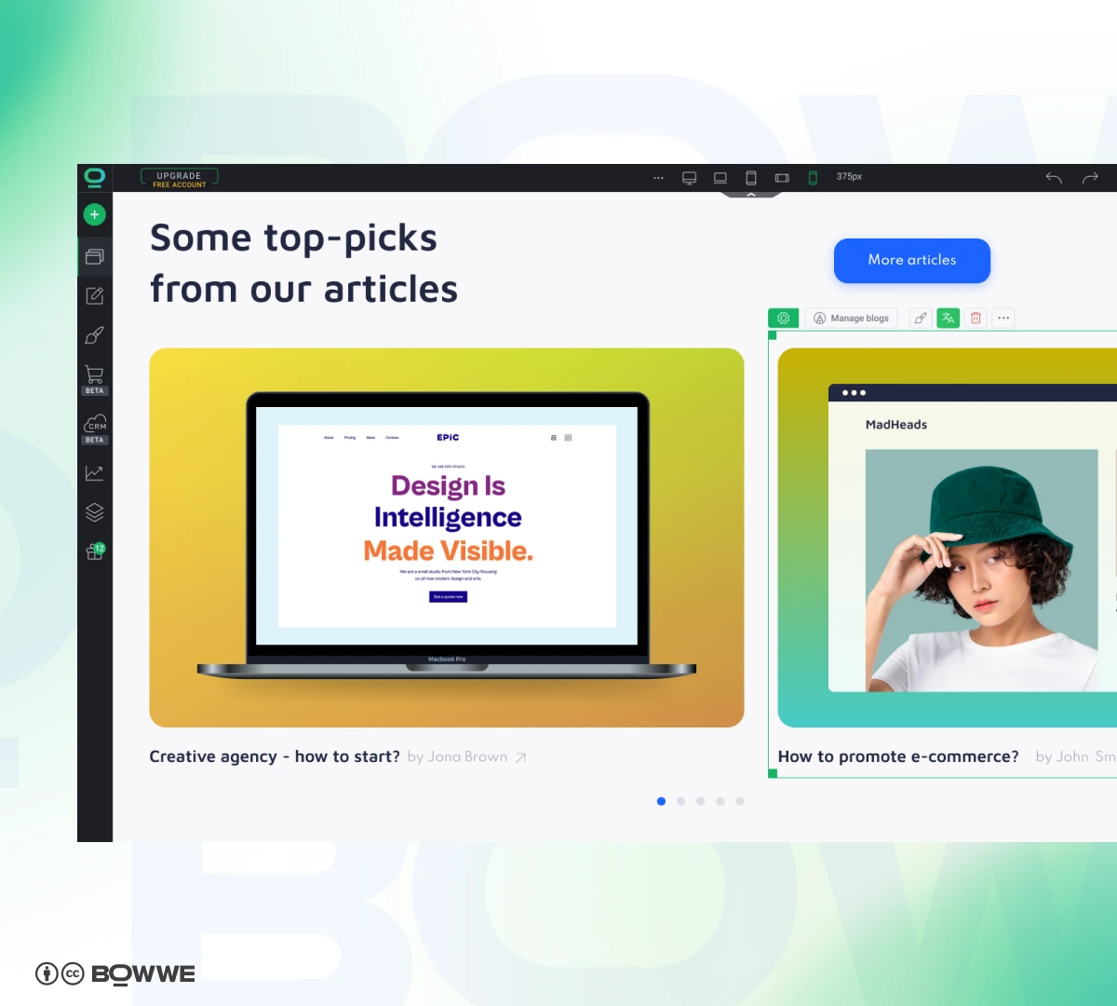This screenshot has width=1117, height=1006.
Task: Click the BOWWE logo in the editor corner
Action: [x=94, y=177]
